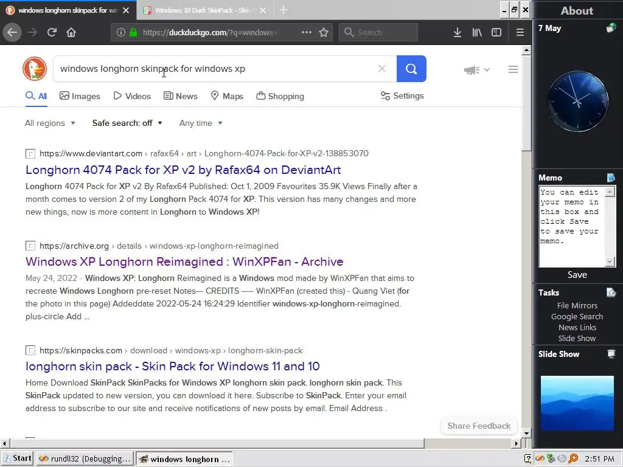
Task: Open Windows XP Longhorn Reimagined Archive result
Action: point(184,261)
